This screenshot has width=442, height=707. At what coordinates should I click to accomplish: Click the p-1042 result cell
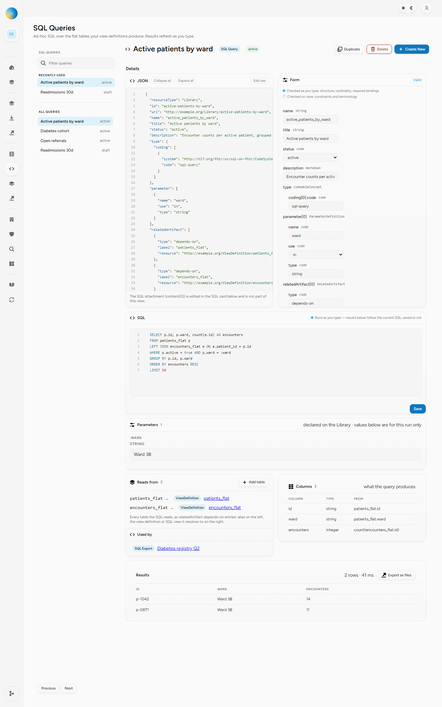click(x=142, y=599)
